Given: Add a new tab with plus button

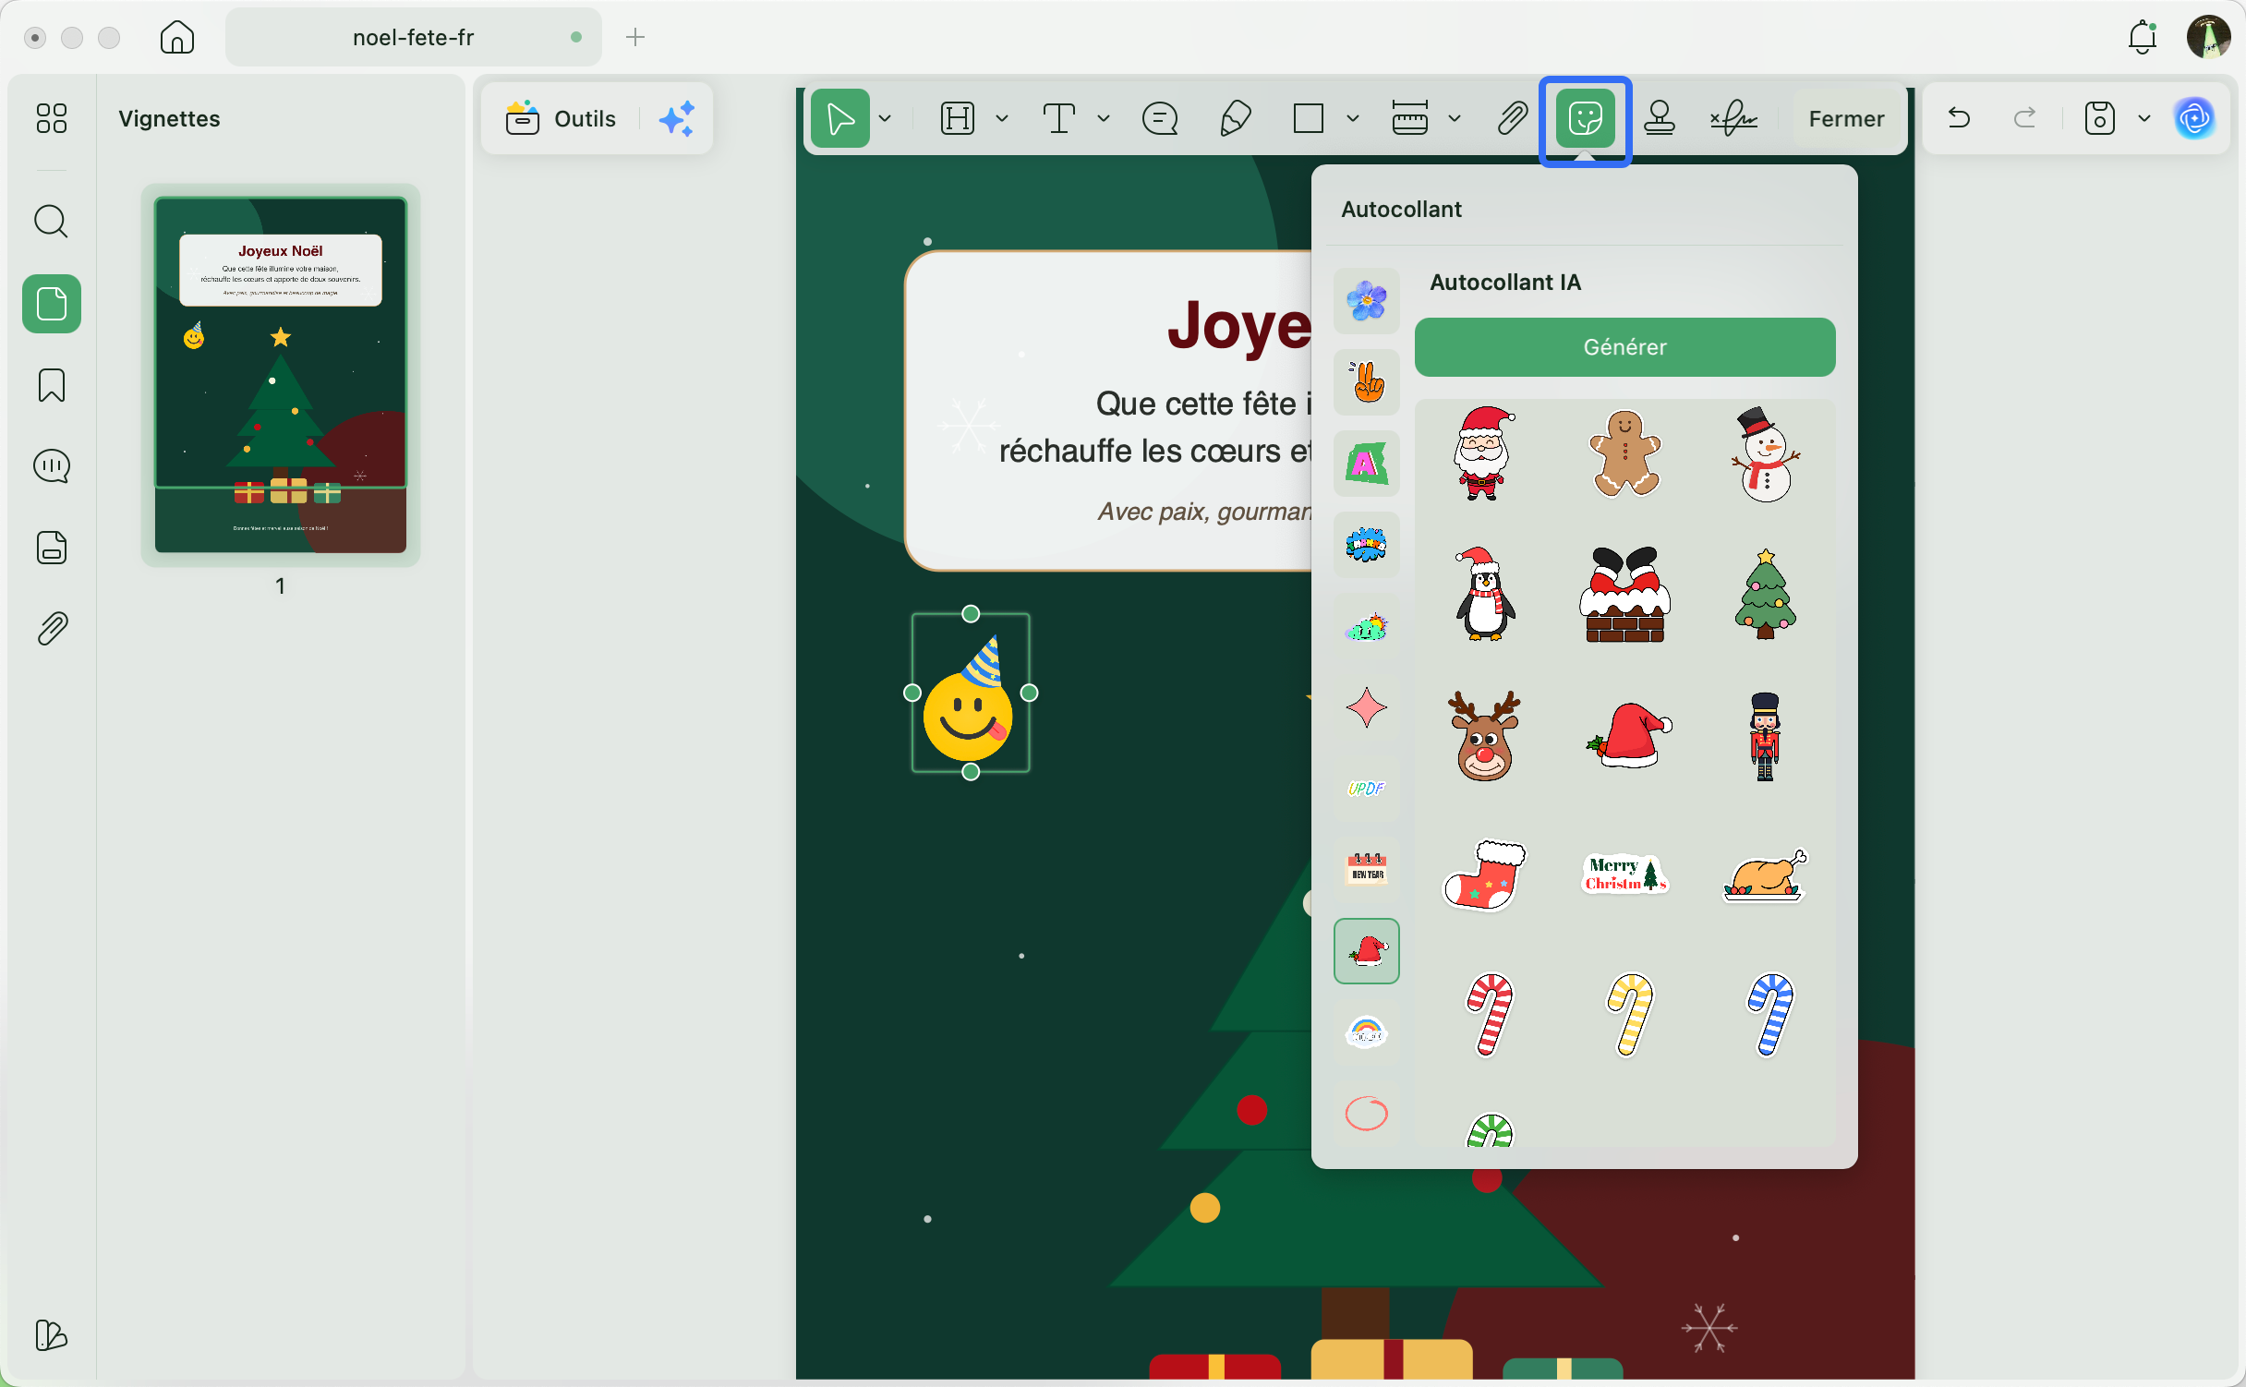Looking at the screenshot, I should (x=635, y=37).
